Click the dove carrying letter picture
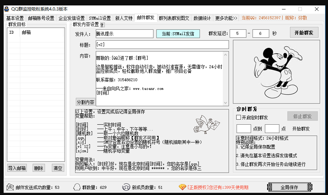This screenshot has height=195, width=328. coord(207,125)
